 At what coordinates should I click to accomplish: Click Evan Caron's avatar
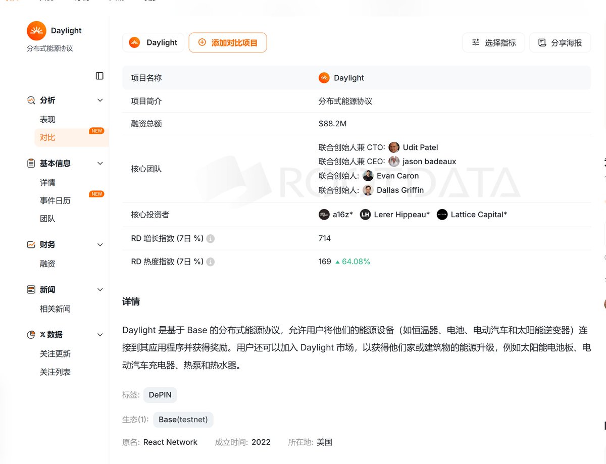[368, 176]
